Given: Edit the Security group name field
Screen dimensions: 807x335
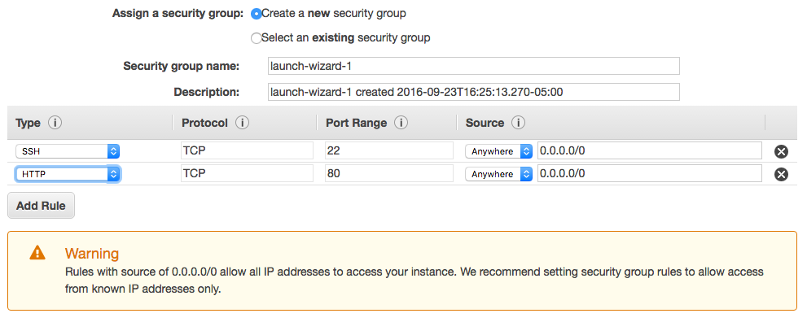Looking at the screenshot, I should pos(473,66).
